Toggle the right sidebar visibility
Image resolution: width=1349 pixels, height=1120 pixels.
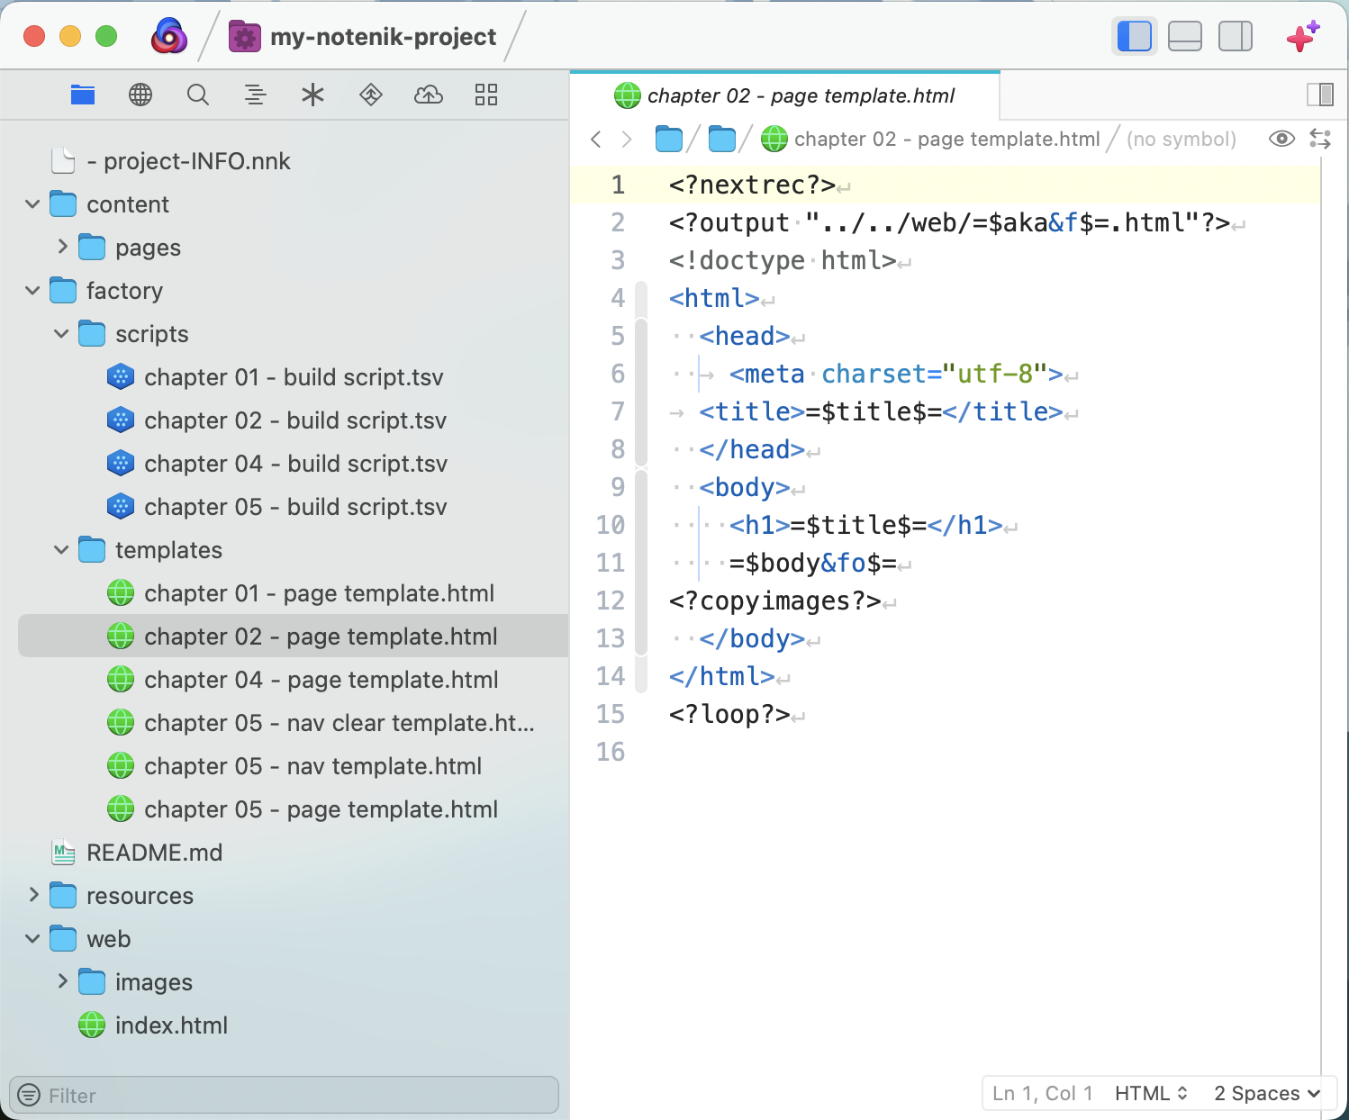pos(1236,37)
